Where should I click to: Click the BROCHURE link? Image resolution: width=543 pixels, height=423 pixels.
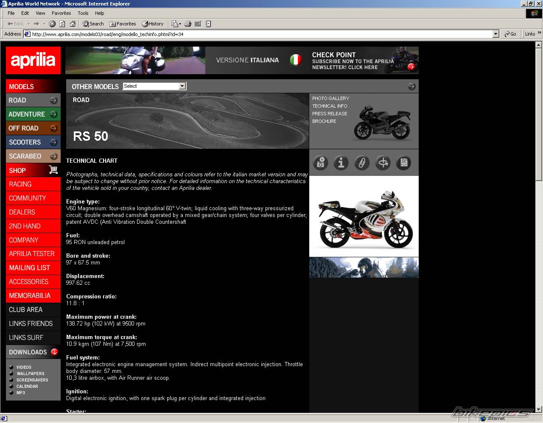click(x=324, y=121)
